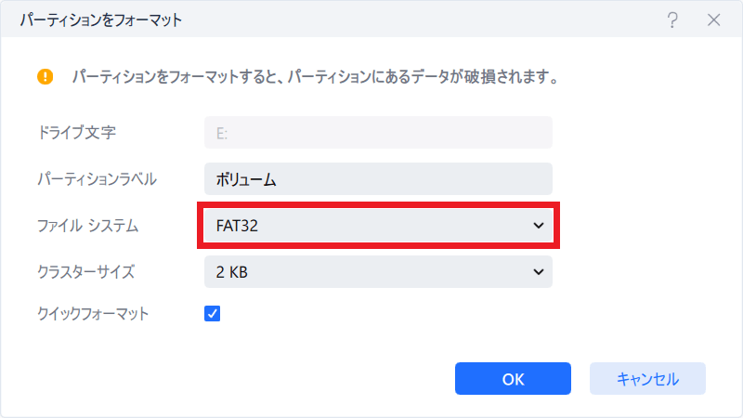The width and height of the screenshot is (743, 418).
Task: Open the FAT32 file system dropdown
Action: point(378,226)
